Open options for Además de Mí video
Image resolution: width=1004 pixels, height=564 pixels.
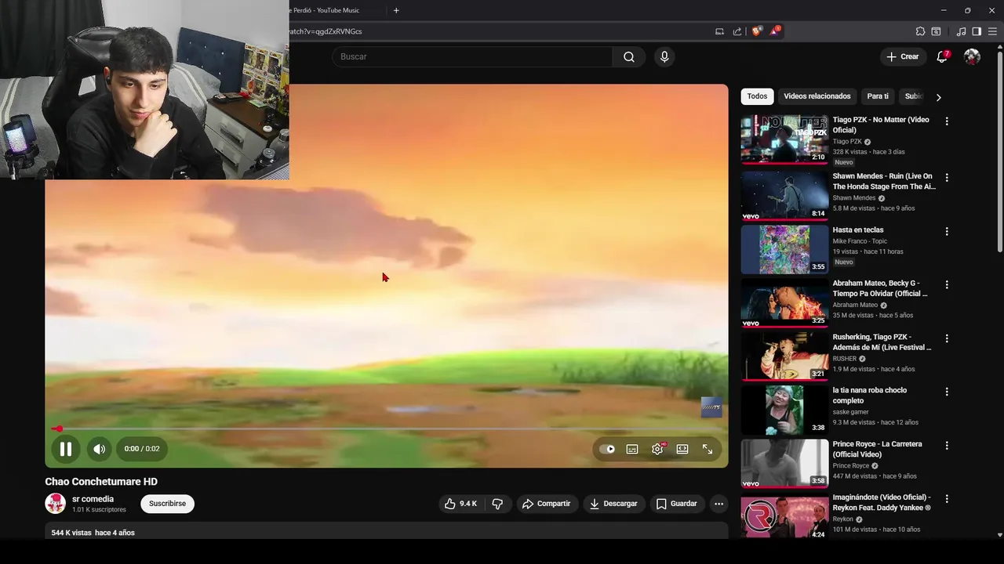(x=947, y=338)
